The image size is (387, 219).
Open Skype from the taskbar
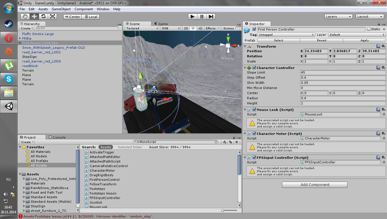point(9,79)
